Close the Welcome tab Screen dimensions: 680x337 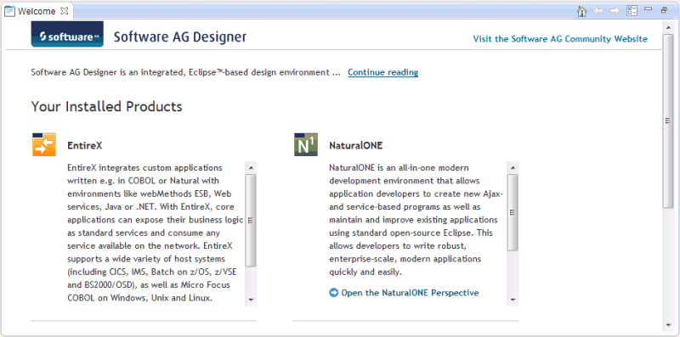coord(65,11)
